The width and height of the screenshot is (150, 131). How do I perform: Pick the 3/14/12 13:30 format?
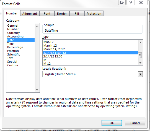(53, 56)
